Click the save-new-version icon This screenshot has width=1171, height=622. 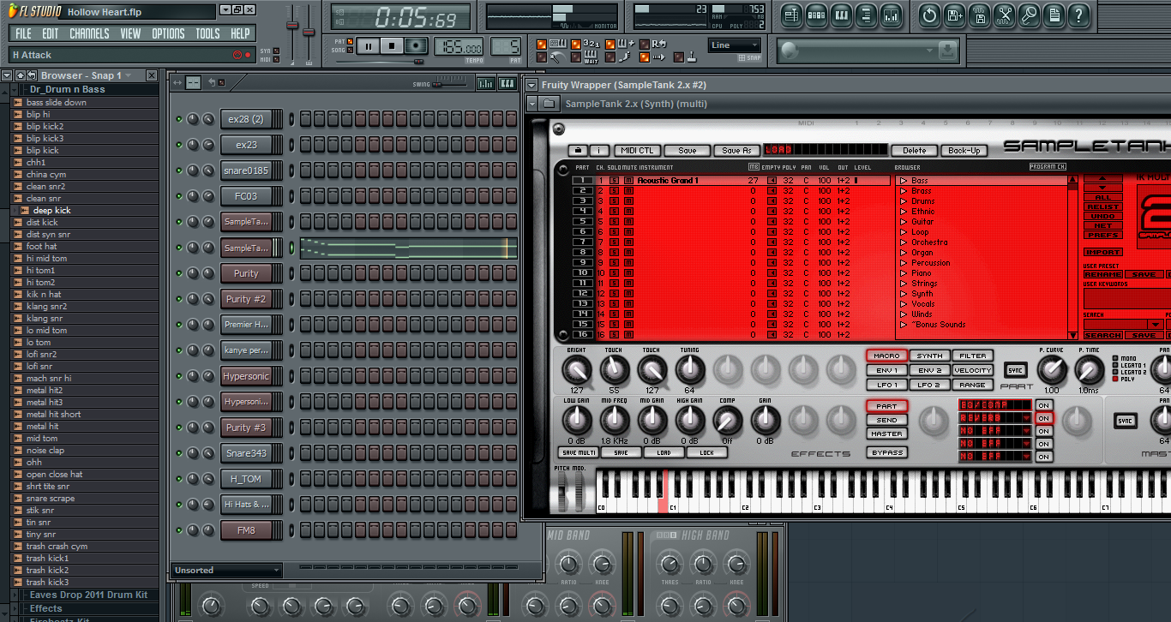point(955,15)
